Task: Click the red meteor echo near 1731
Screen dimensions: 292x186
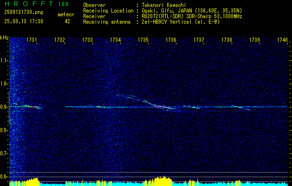Action: pos(33,106)
